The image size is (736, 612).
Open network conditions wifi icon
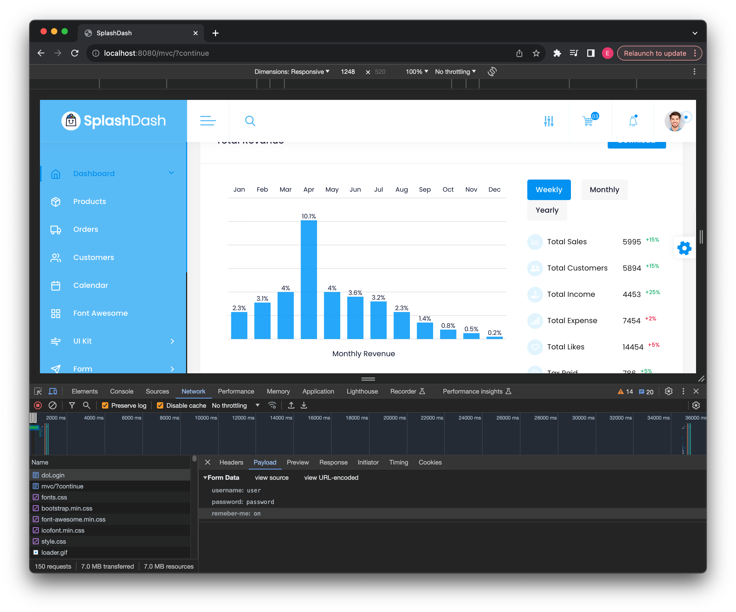(272, 406)
